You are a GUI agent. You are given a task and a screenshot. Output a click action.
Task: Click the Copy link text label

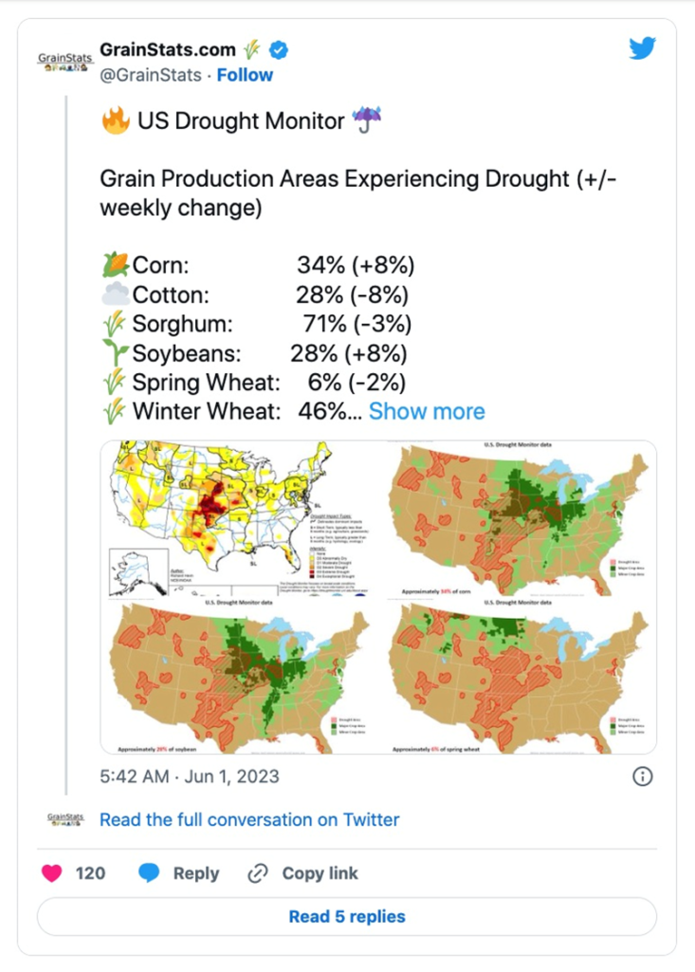pos(321,873)
